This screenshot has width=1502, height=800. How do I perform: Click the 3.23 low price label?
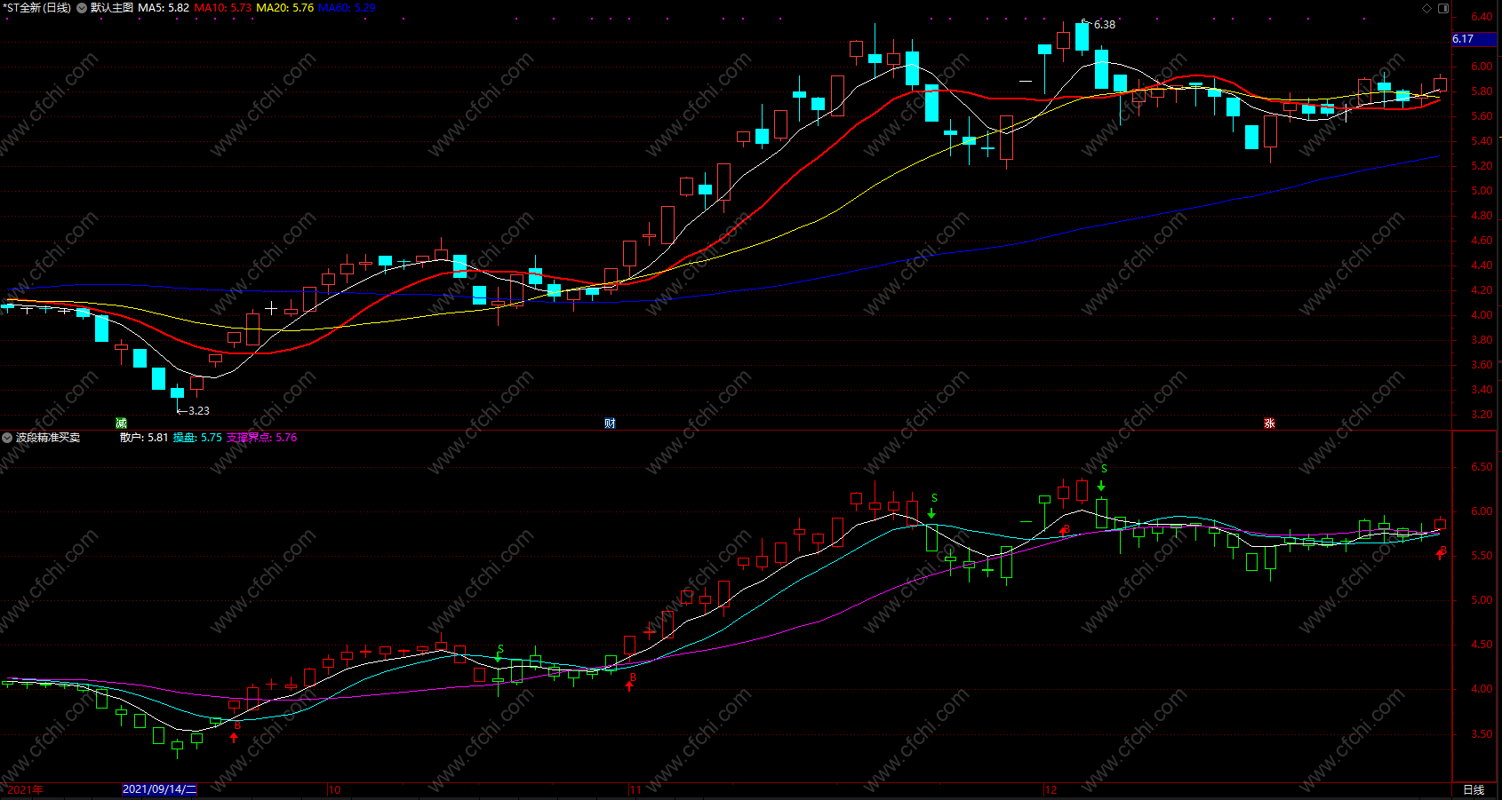(199, 411)
